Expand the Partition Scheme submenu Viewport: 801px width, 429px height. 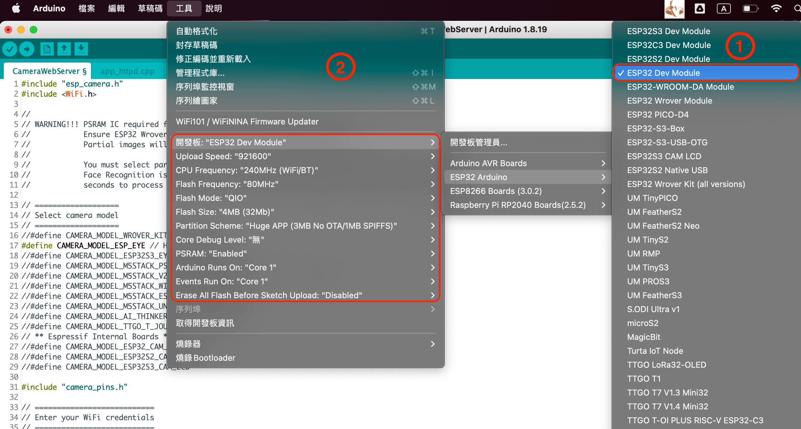pos(305,226)
